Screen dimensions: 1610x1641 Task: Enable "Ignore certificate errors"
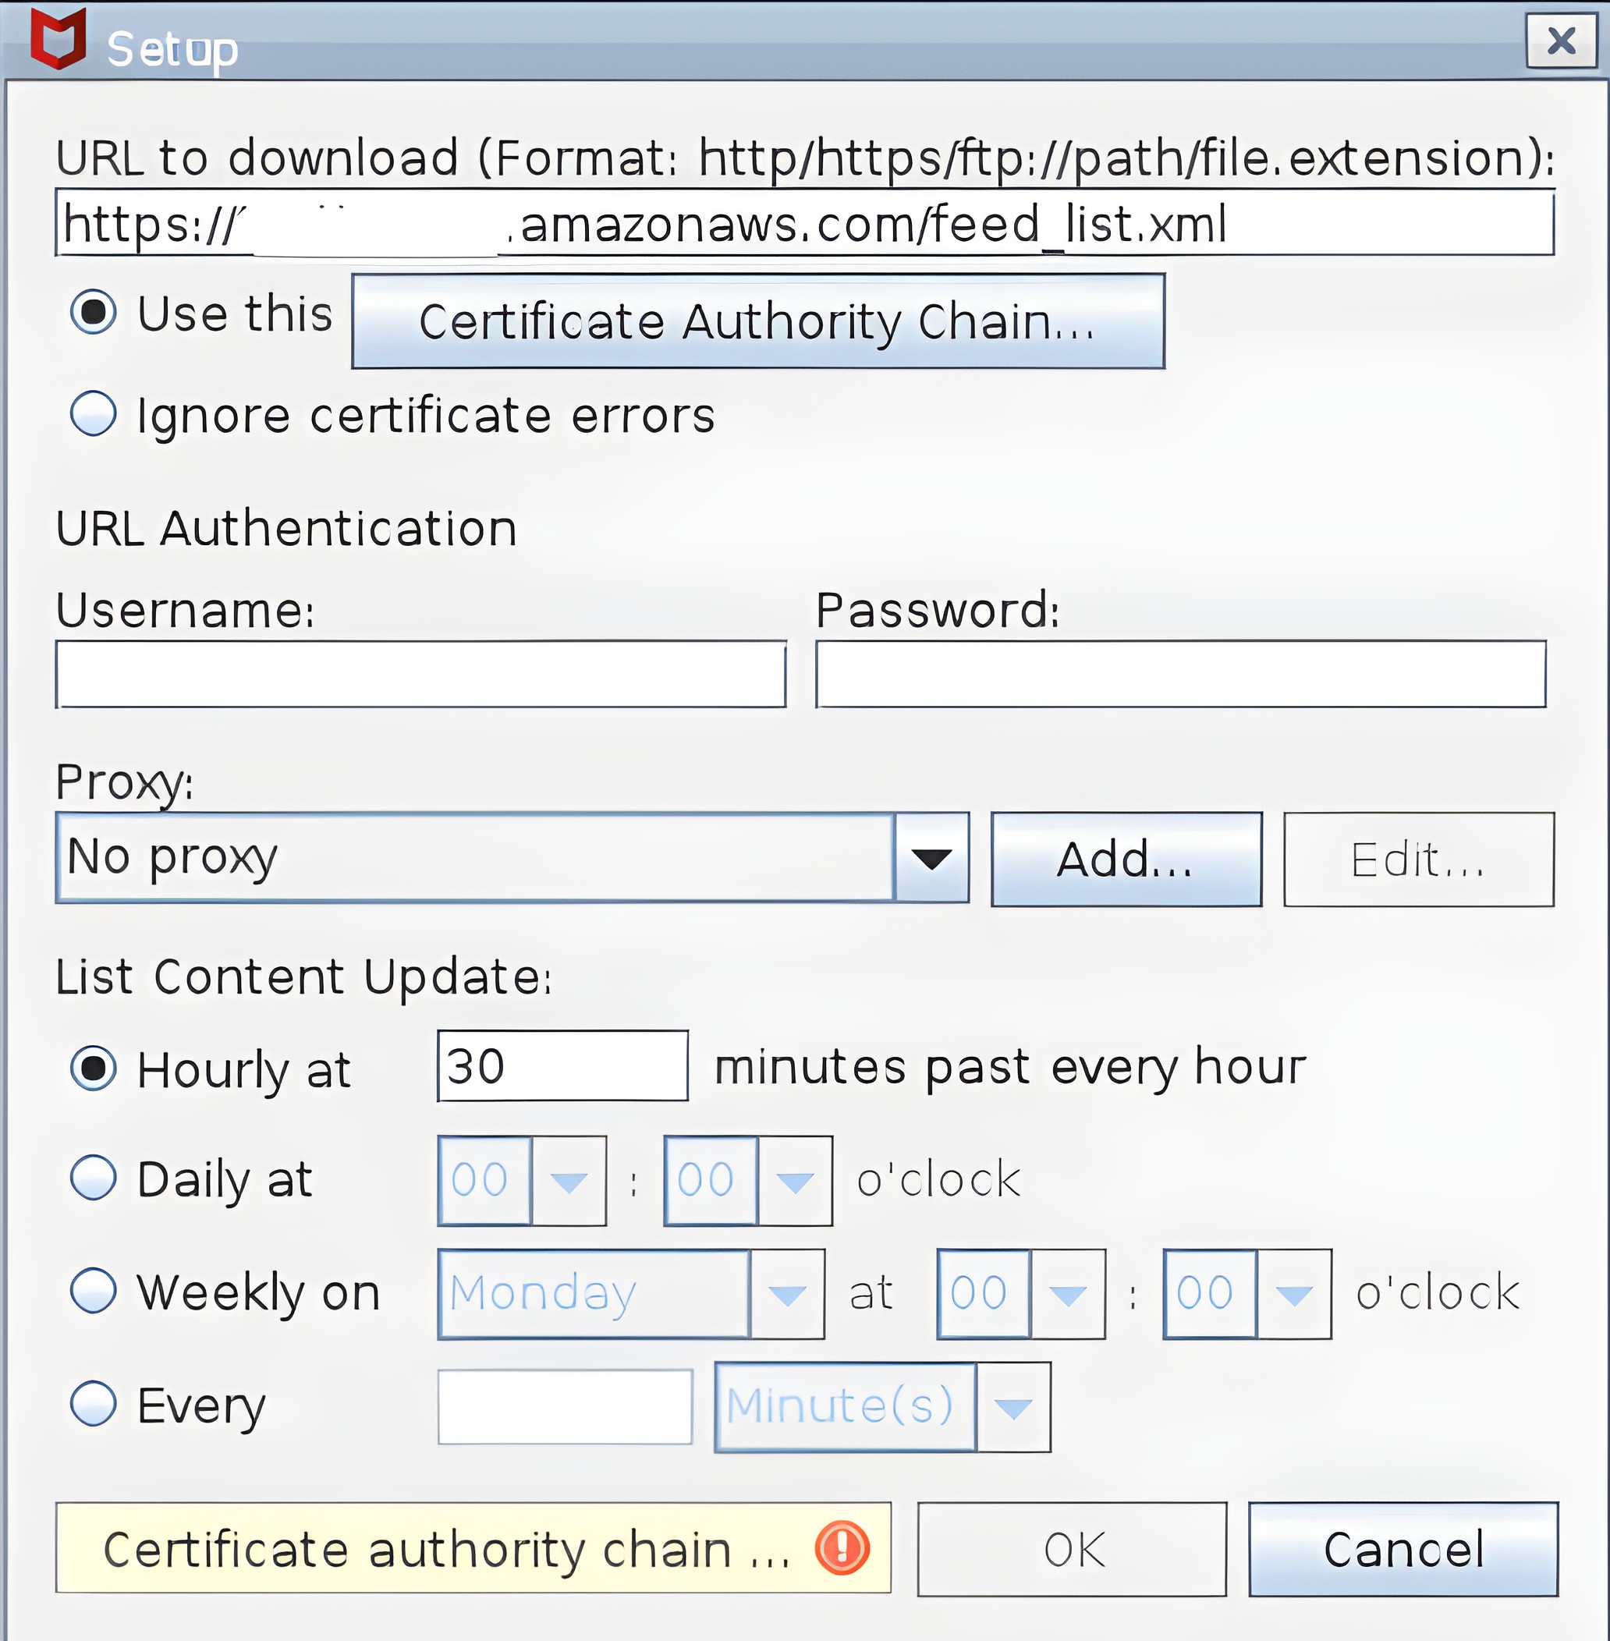point(95,415)
